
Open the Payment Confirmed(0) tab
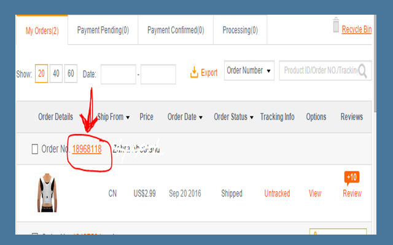[176, 30]
